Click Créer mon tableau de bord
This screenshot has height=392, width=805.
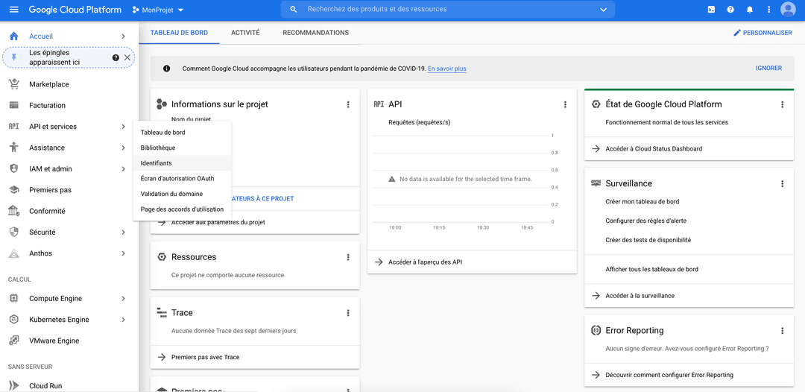pyautogui.click(x=643, y=202)
